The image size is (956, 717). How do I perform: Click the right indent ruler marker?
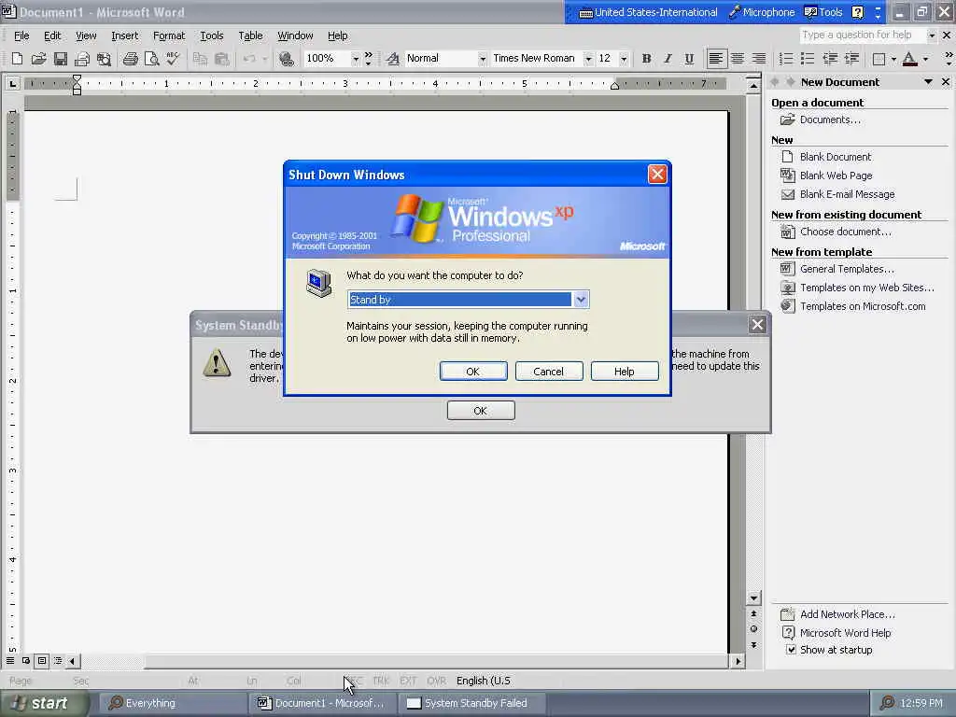point(614,86)
